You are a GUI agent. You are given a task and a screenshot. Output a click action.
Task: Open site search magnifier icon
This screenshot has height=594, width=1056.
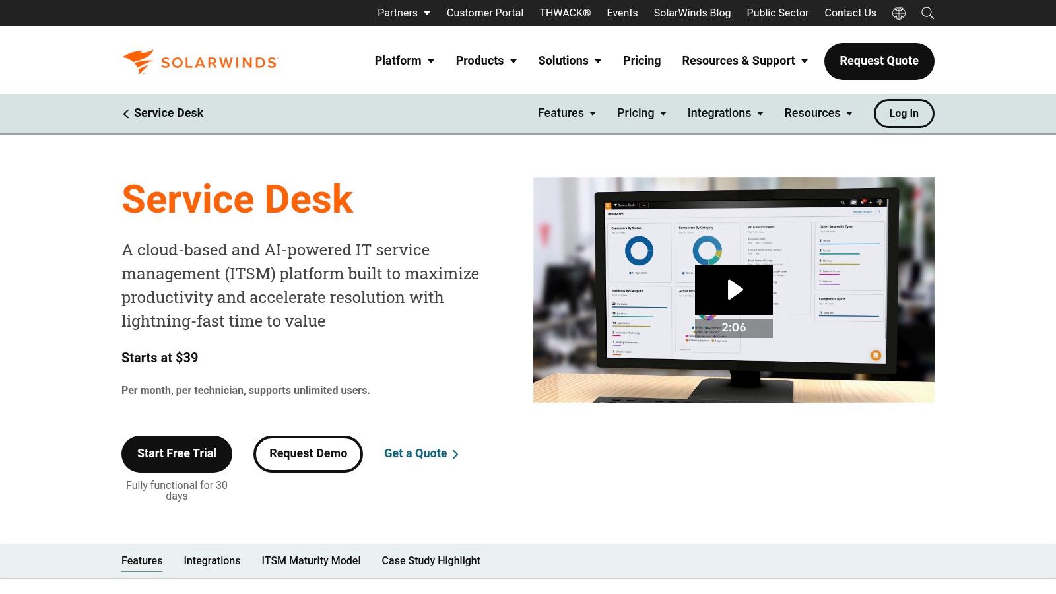pyautogui.click(x=927, y=13)
